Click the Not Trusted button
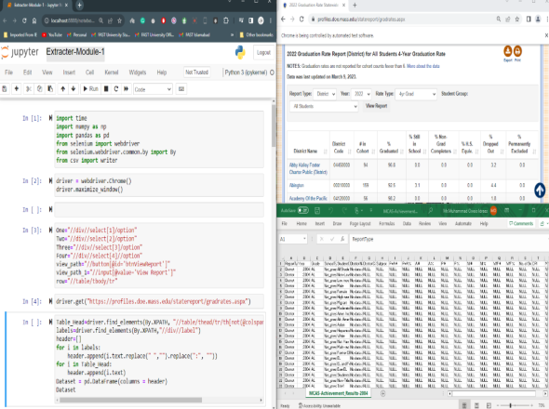 click(196, 73)
